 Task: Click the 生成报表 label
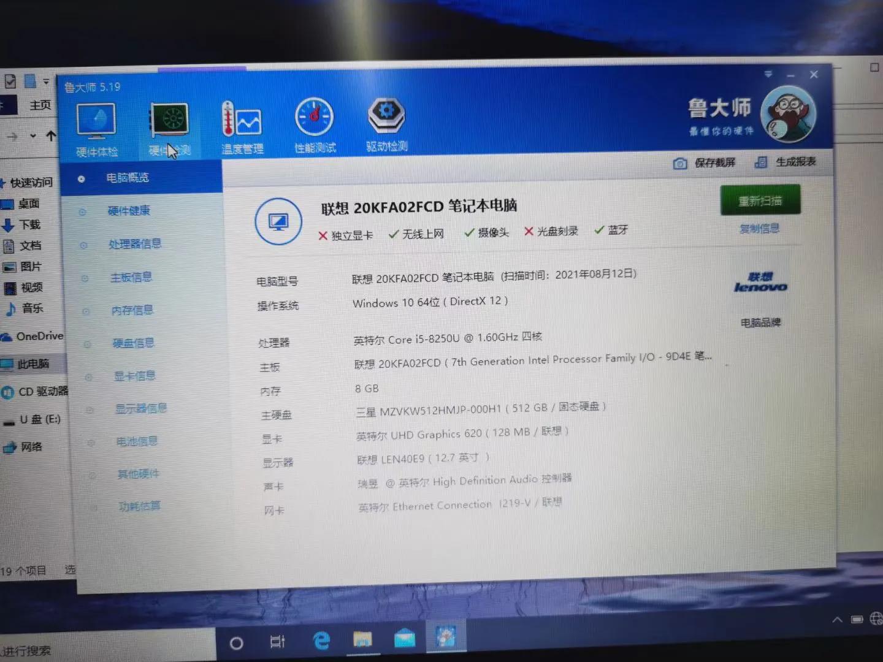[795, 162]
